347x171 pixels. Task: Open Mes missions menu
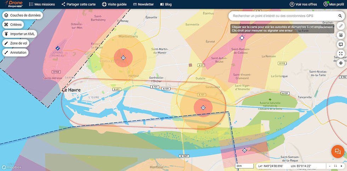point(42,4)
